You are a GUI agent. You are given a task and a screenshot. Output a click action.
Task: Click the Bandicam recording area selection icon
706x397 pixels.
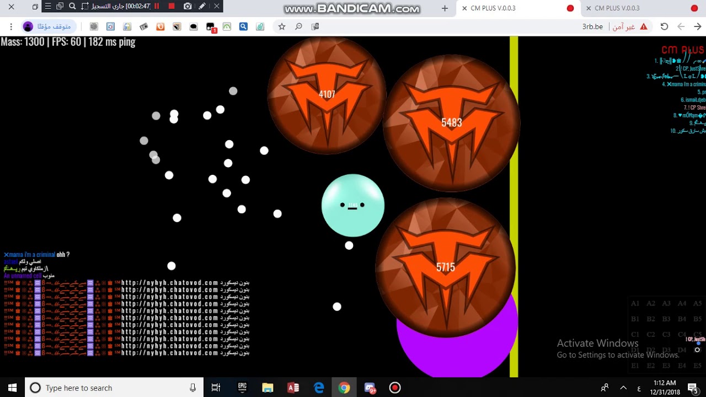click(84, 7)
